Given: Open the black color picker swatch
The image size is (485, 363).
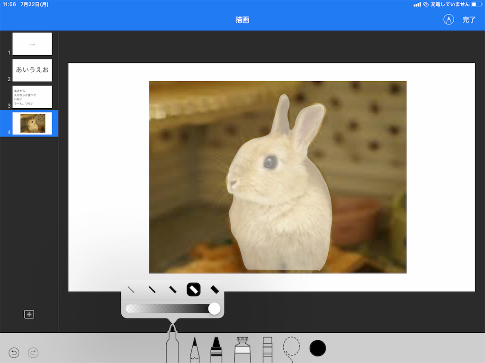Looking at the screenshot, I should pyautogui.click(x=318, y=348).
